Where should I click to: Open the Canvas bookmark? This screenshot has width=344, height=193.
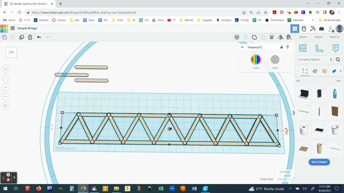59,20
